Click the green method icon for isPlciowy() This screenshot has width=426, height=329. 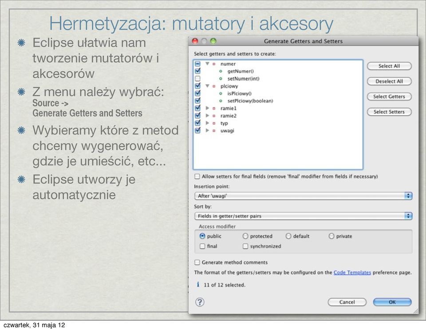pos(221,94)
